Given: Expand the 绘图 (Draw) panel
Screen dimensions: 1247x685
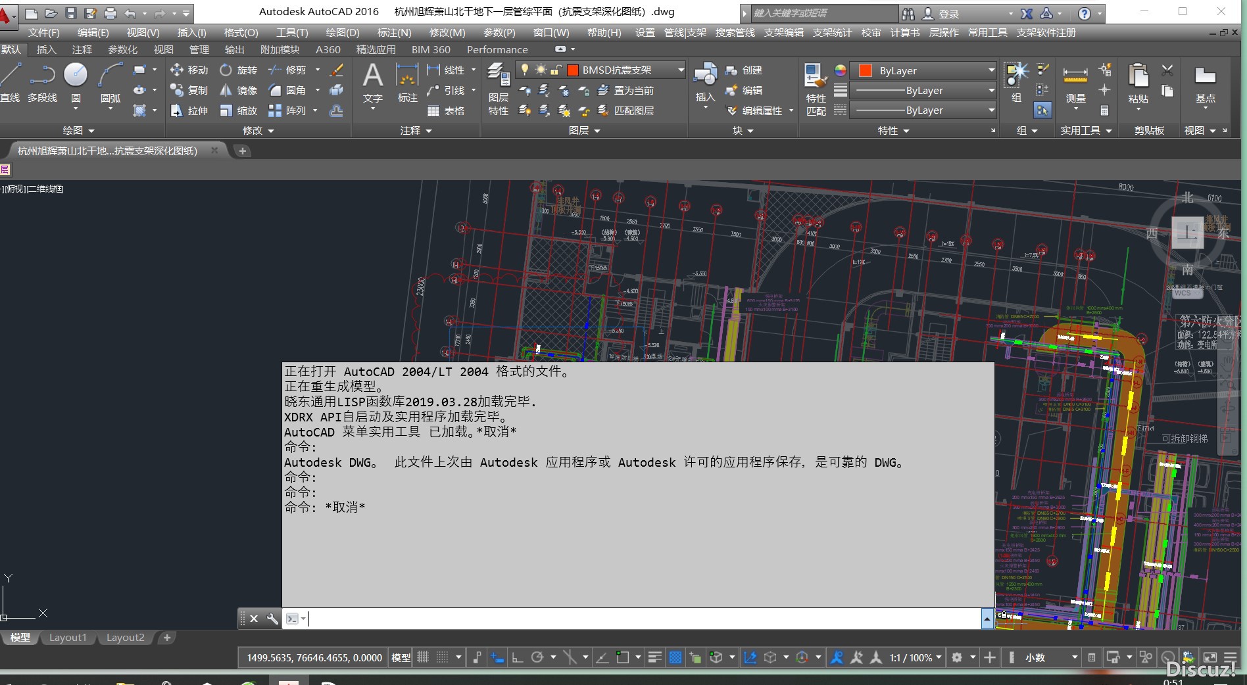Looking at the screenshot, I should coord(78,130).
